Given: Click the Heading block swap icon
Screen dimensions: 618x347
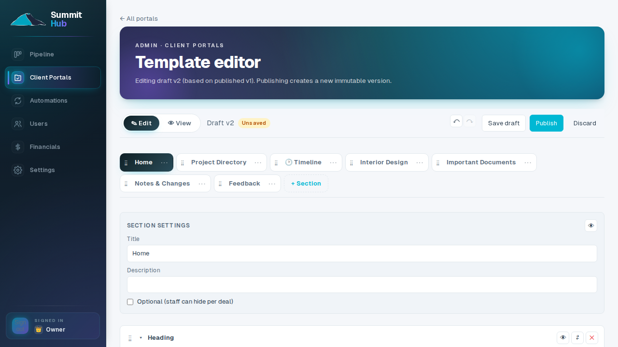Looking at the screenshot, I should [577, 338].
